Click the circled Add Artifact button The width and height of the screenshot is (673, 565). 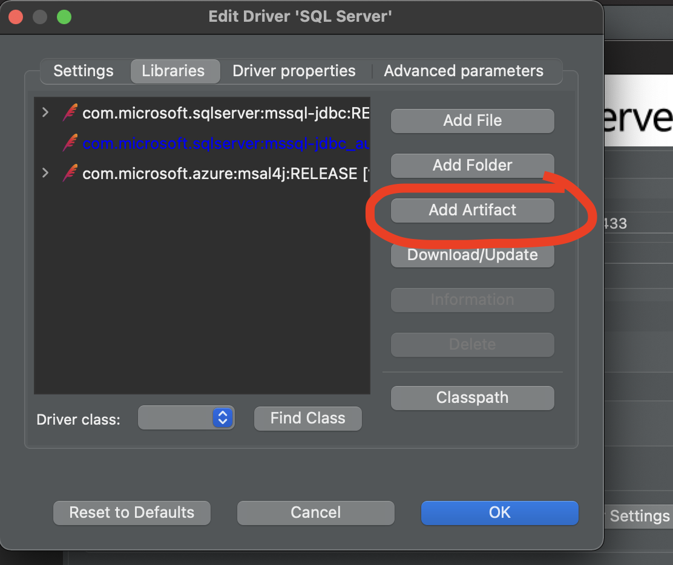pyautogui.click(x=472, y=210)
